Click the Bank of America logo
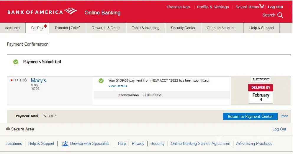The height and width of the screenshot is (154, 293). pyautogui.click(x=42, y=11)
